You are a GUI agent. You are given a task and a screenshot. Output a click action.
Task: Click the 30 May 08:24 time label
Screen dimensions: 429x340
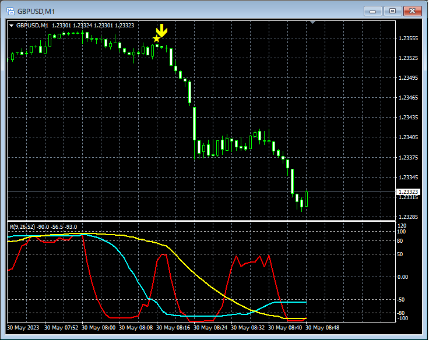(x=210, y=327)
